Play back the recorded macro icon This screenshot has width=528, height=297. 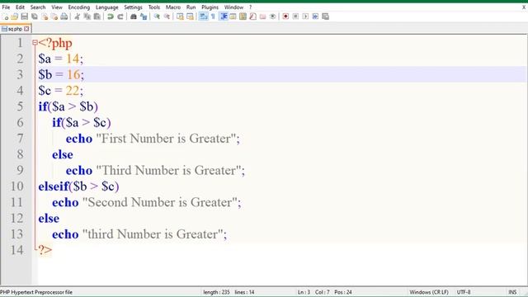[305, 16]
